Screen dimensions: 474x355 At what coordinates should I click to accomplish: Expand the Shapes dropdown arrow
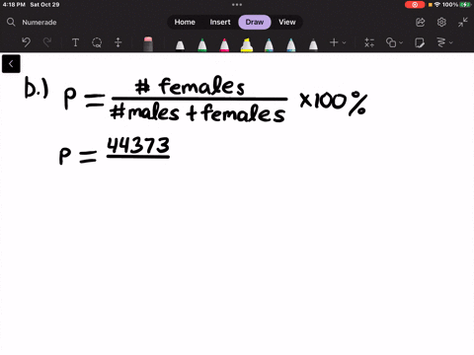click(401, 42)
